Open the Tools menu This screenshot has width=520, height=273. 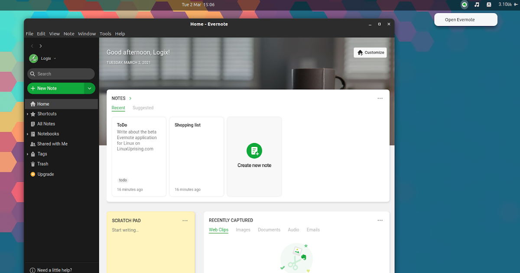105,34
